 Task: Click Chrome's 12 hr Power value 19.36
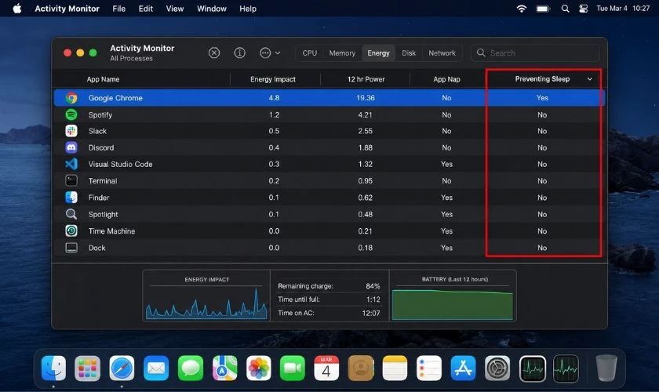366,98
